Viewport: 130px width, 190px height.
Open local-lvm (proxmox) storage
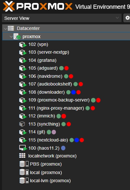click(50, 181)
